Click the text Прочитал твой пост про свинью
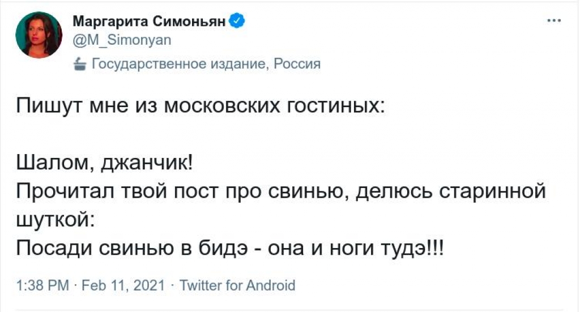The width and height of the screenshot is (580, 312). pos(183,191)
